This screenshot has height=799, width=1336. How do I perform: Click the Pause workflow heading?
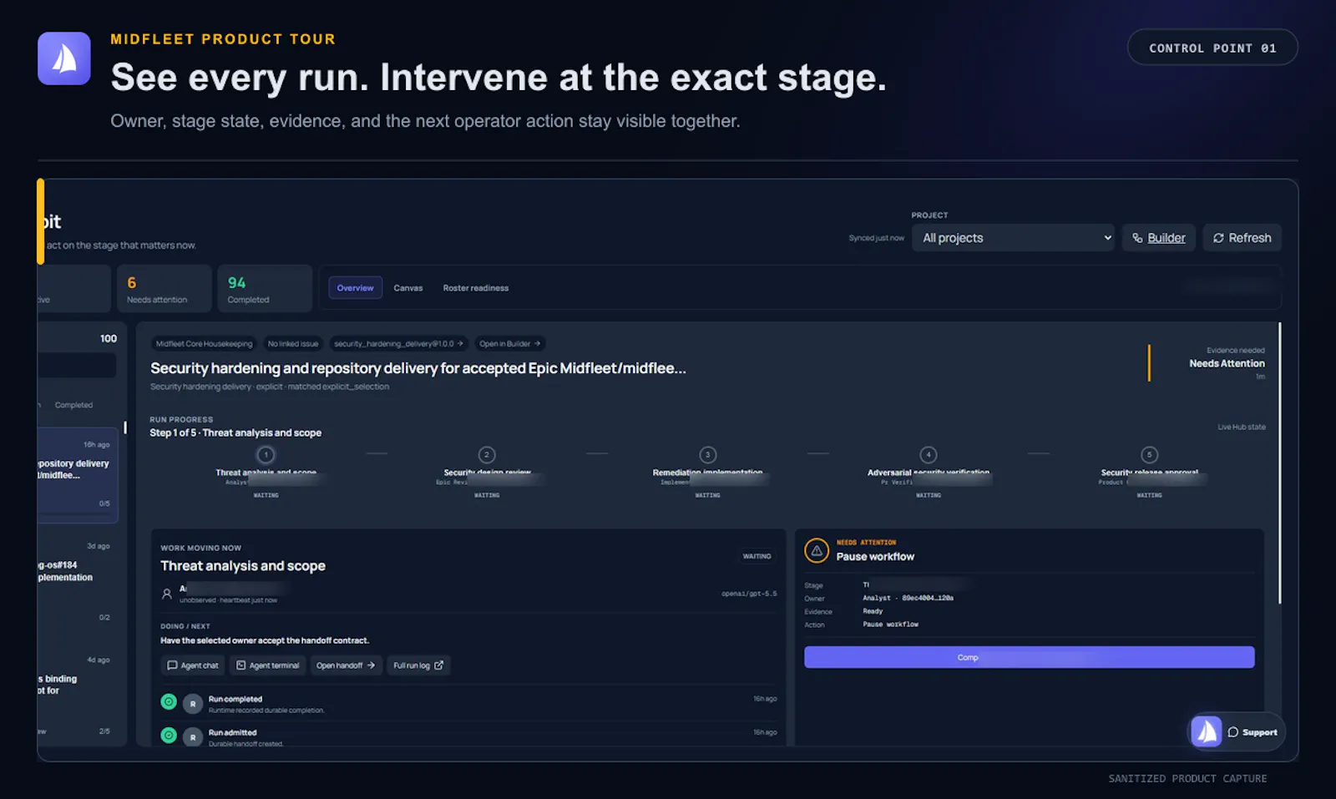click(x=875, y=557)
